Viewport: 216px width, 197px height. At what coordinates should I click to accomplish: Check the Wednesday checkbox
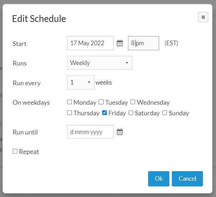(x=133, y=102)
